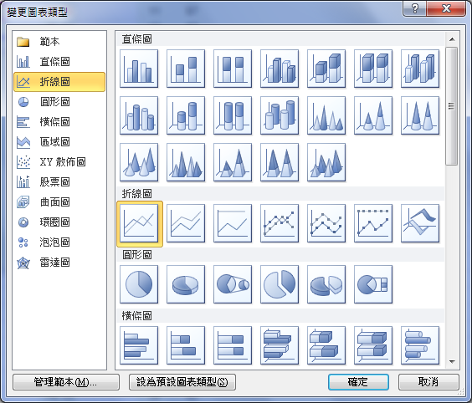
Task: Select 雷達圖 radar chart category
Action: coord(59,263)
